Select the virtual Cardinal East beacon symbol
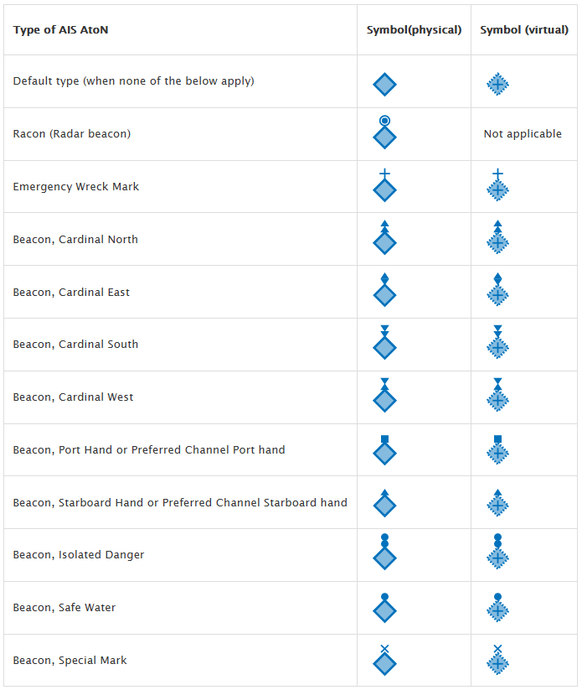582x690 pixels. click(497, 289)
